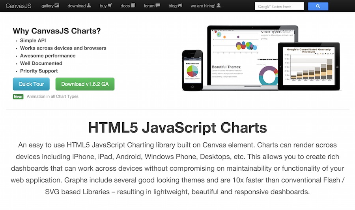Open the gallery menu item
The width and height of the screenshot is (355, 210).
coord(50,6)
